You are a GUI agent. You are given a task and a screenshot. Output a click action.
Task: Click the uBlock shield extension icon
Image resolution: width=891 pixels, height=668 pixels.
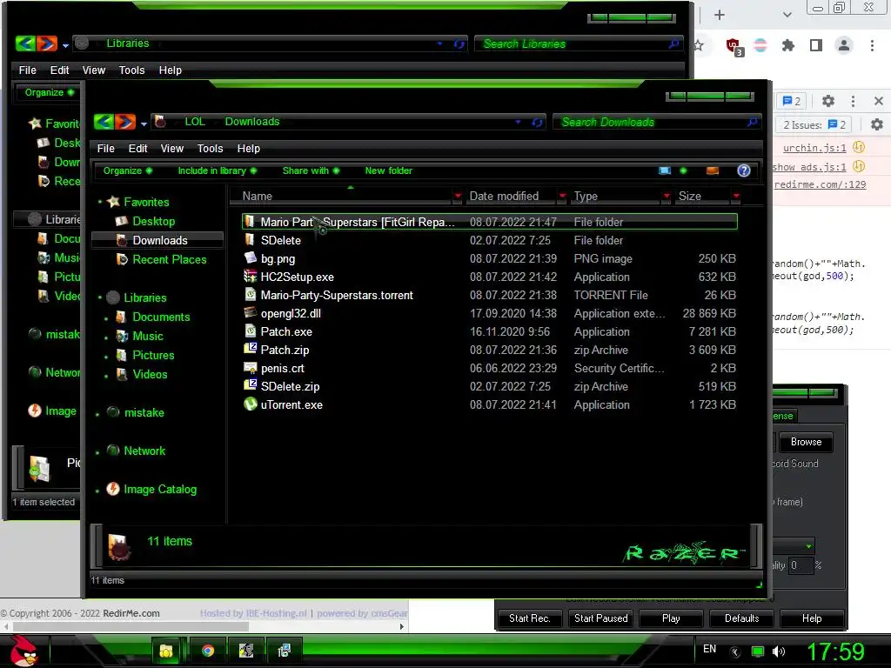[734, 46]
